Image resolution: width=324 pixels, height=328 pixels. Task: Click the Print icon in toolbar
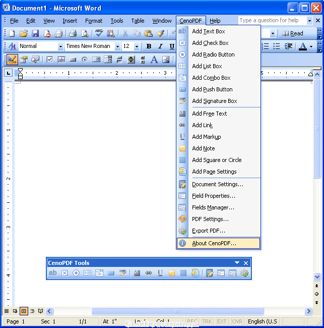tap(73, 33)
